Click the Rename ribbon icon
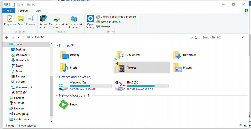 [x=31, y=19]
